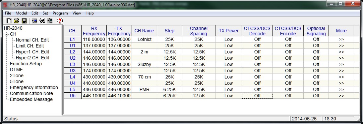Select DTMF in the tree
The height and width of the screenshot is (124, 363).
17,70
